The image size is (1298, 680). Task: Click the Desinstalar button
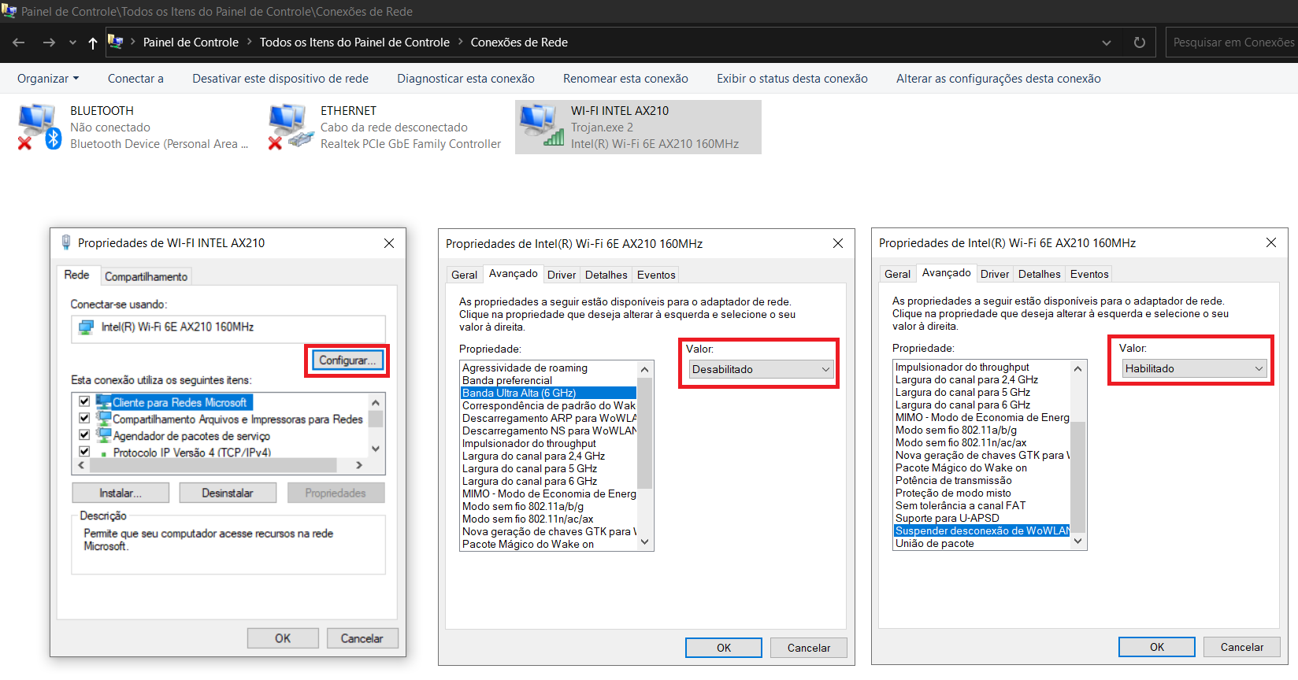(228, 493)
